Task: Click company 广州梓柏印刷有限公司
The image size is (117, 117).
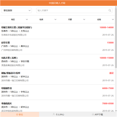Action: click(x=12, y=50)
